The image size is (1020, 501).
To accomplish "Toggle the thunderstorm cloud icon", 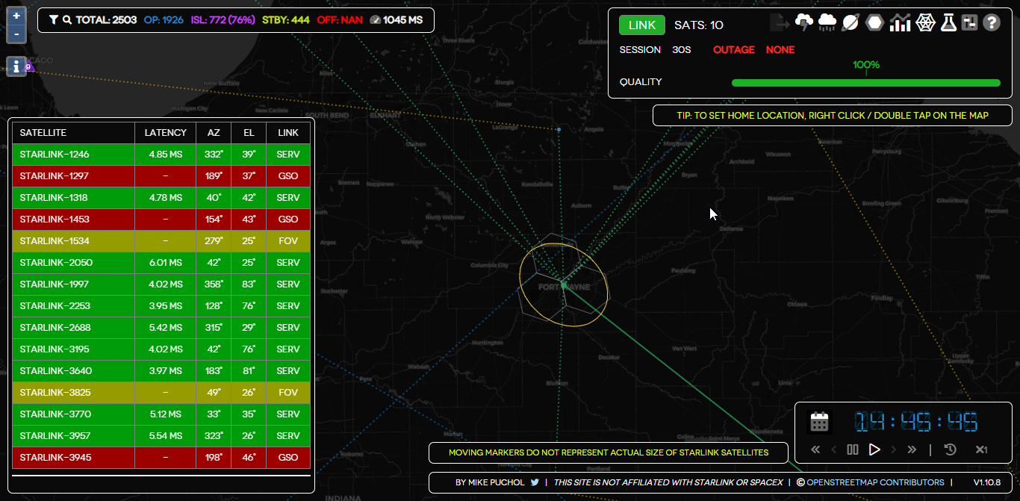I will pos(804,23).
